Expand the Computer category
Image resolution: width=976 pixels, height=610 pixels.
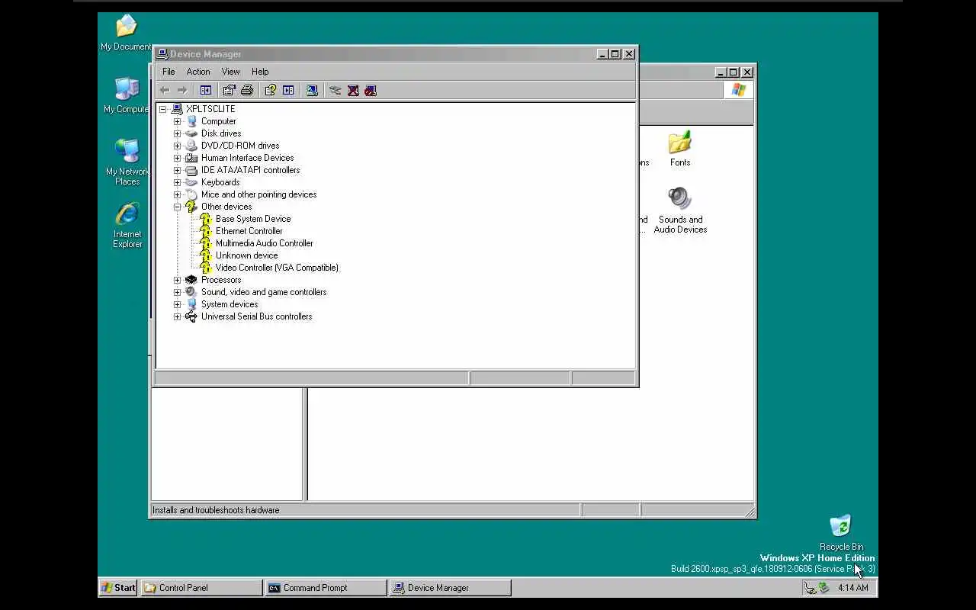[x=178, y=121]
